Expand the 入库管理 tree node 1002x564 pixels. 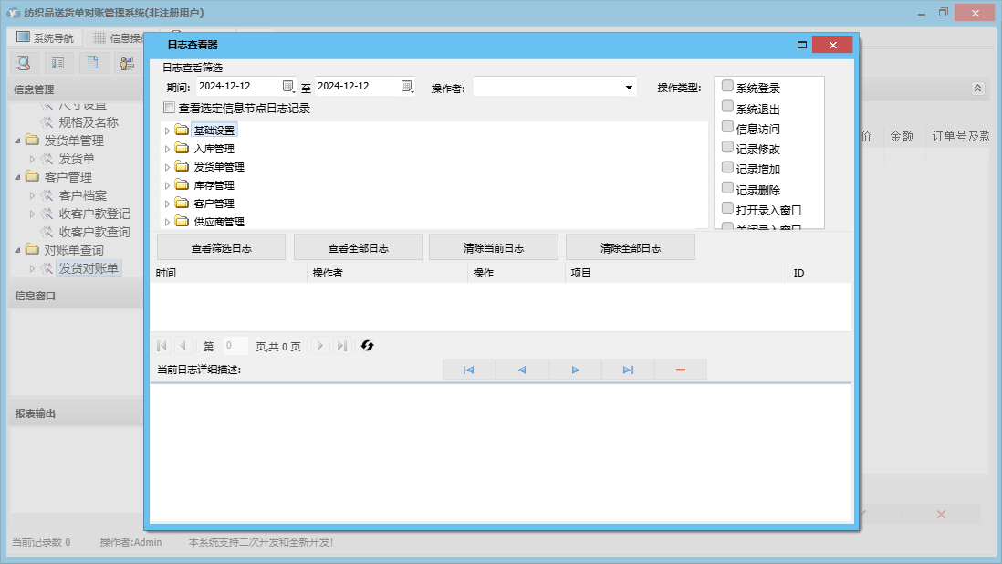(x=167, y=149)
